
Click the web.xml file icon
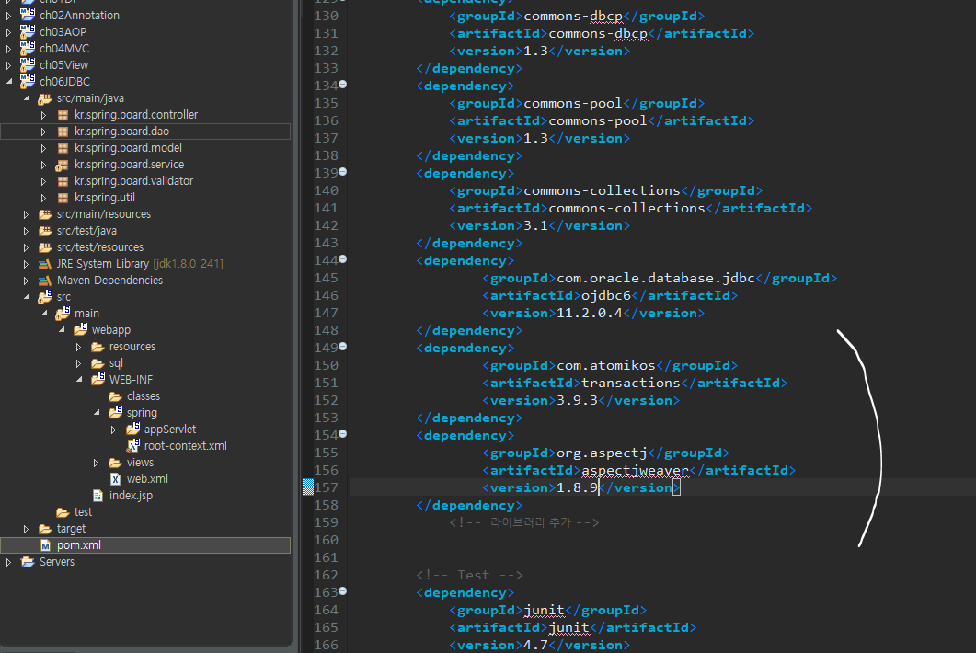(x=115, y=478)
